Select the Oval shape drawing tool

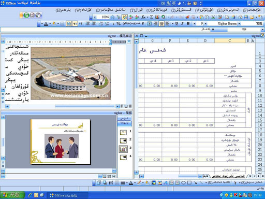click(x=184, y=182)
